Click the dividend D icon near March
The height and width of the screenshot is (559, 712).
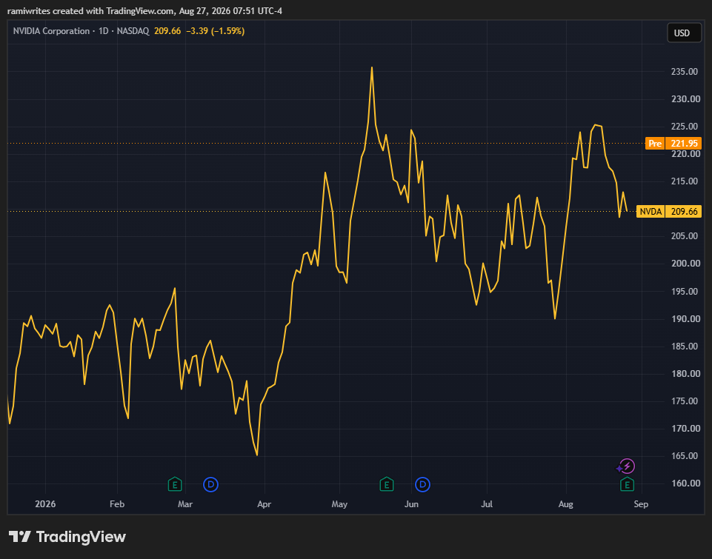[210, 484]
